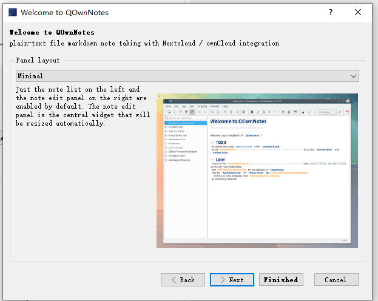Click the Finished button
This screenshot has width=378, height=301.
[x=281, y=280]
